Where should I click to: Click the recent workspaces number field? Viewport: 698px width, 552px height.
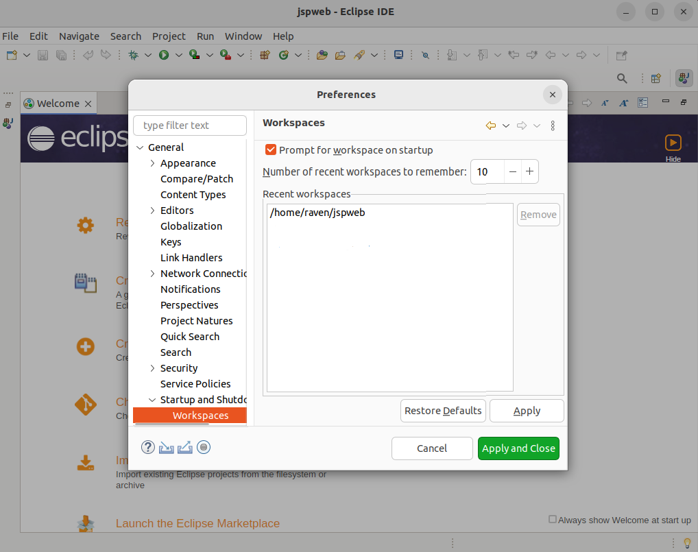coord(488,171)
